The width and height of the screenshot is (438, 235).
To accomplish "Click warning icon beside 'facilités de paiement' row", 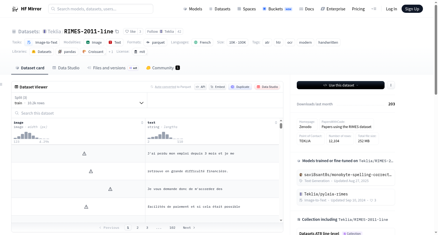I will point(86,207).
